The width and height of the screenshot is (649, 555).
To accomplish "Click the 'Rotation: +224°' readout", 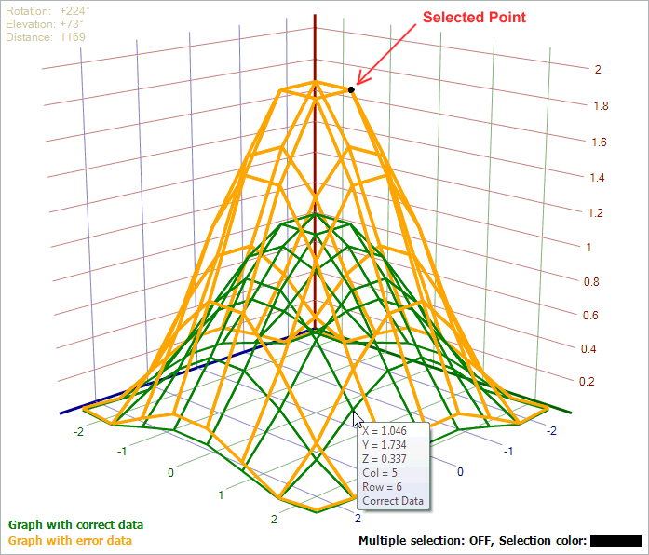I will (x=47, y=11).
